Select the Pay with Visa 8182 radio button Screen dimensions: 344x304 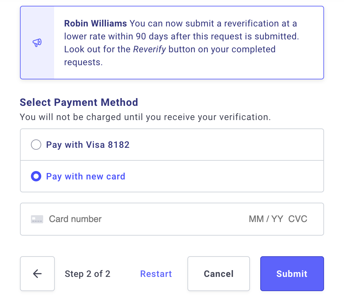[36, 145]
